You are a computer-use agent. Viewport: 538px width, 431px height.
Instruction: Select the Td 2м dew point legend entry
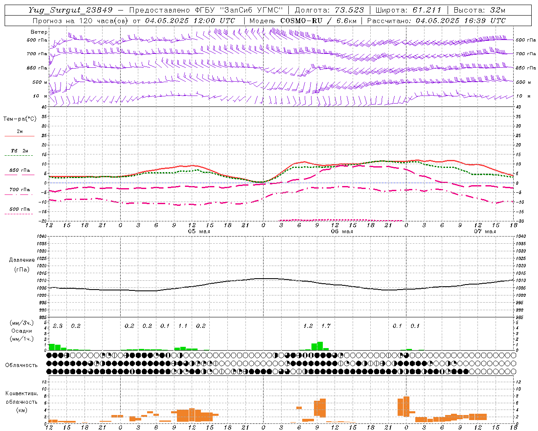point(19,151)
